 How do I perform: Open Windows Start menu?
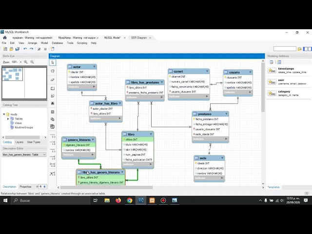tap(5, 200)
